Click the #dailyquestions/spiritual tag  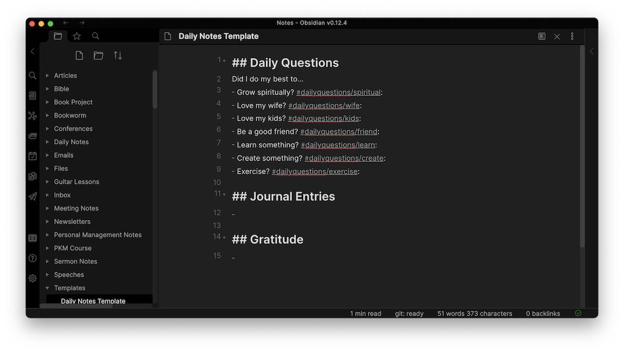338,92
